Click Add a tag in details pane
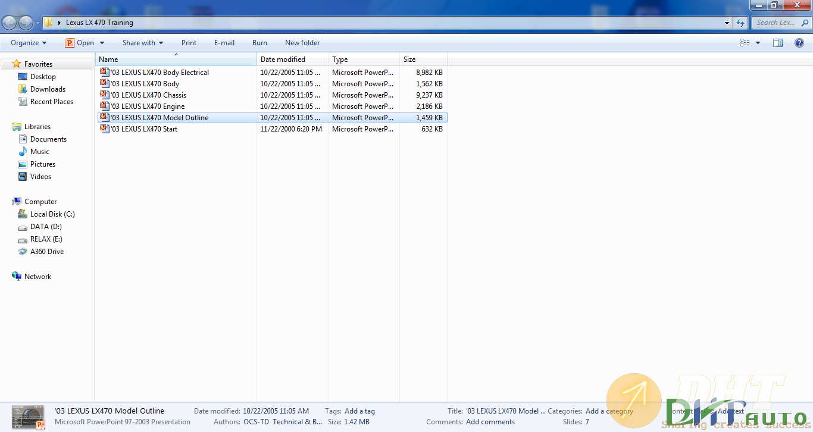Viewport: 813px width, 432px height. (x=359, y=411)
